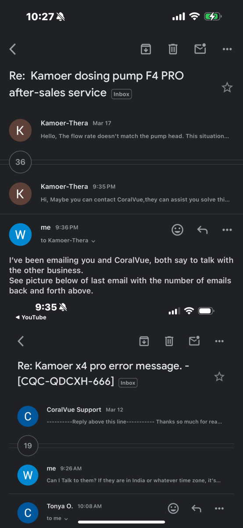Image resolution: width=243 pixels, height=528 pixels.
Task: Open the Kamoer-Thera Mar 17 message
Action: pos(121,130)
